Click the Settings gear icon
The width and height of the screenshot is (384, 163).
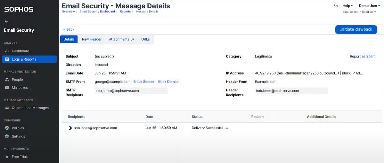coord(7,136)
